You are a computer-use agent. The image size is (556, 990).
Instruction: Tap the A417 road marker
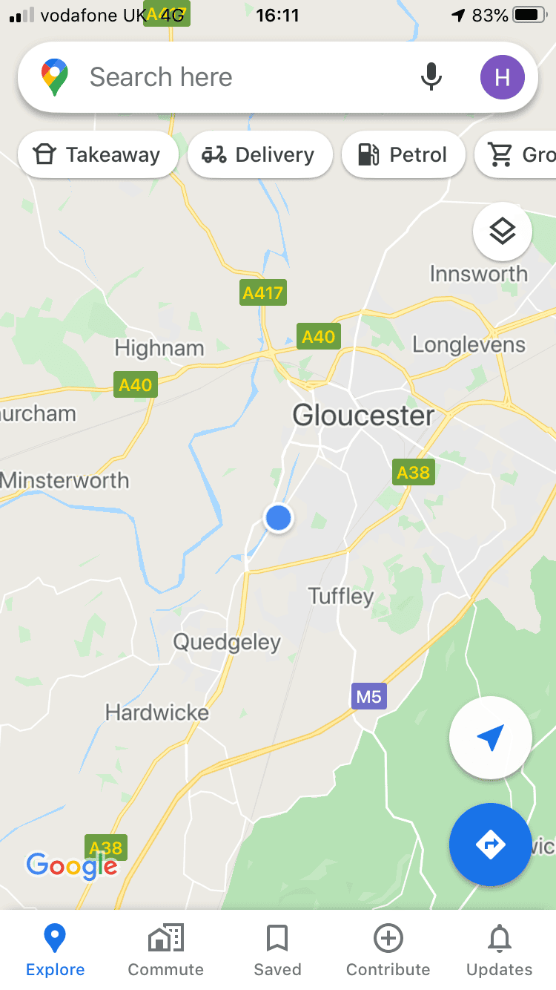[x=264, y=292]
